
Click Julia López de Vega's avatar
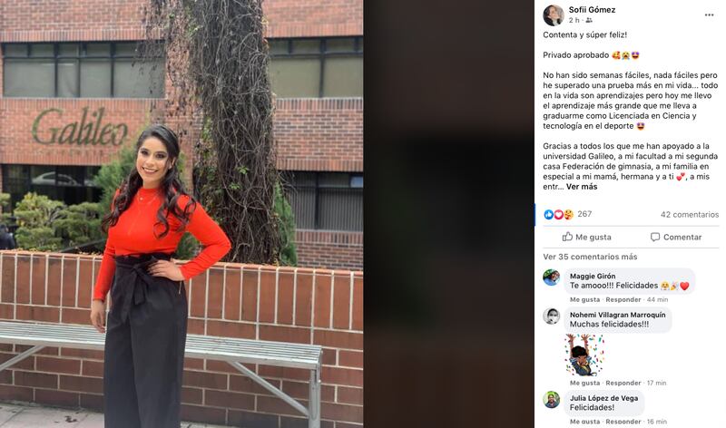tap(552, 400)
